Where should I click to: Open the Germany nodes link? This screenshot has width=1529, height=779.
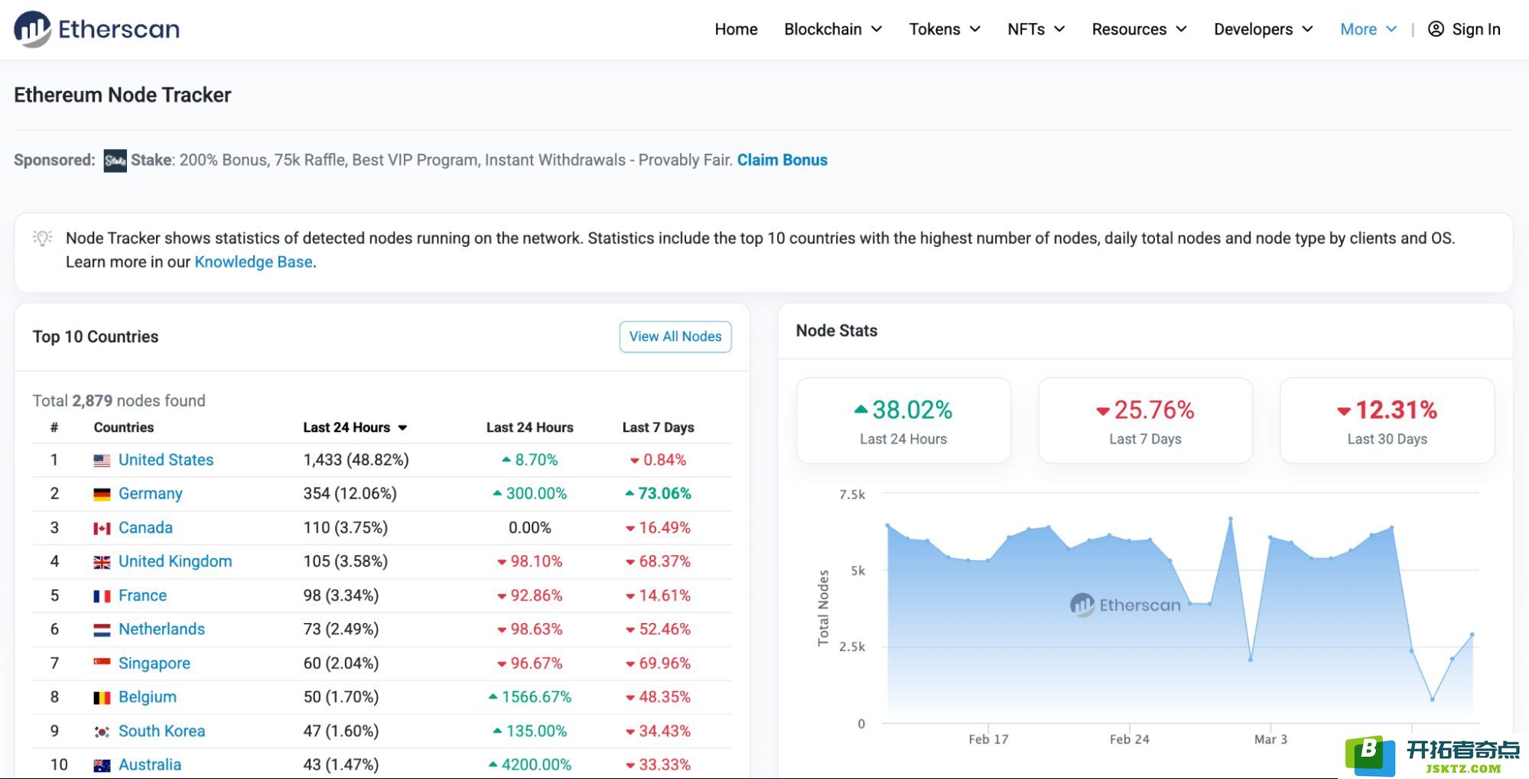click(151, 493)
